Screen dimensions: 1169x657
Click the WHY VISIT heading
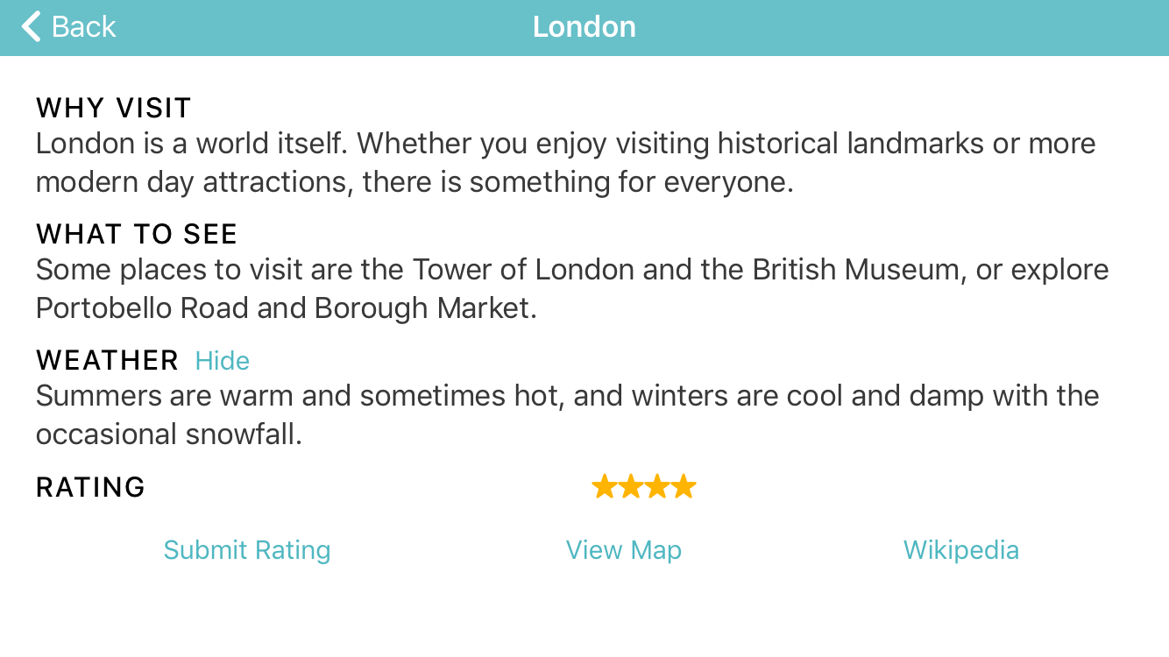pos(114,108)
